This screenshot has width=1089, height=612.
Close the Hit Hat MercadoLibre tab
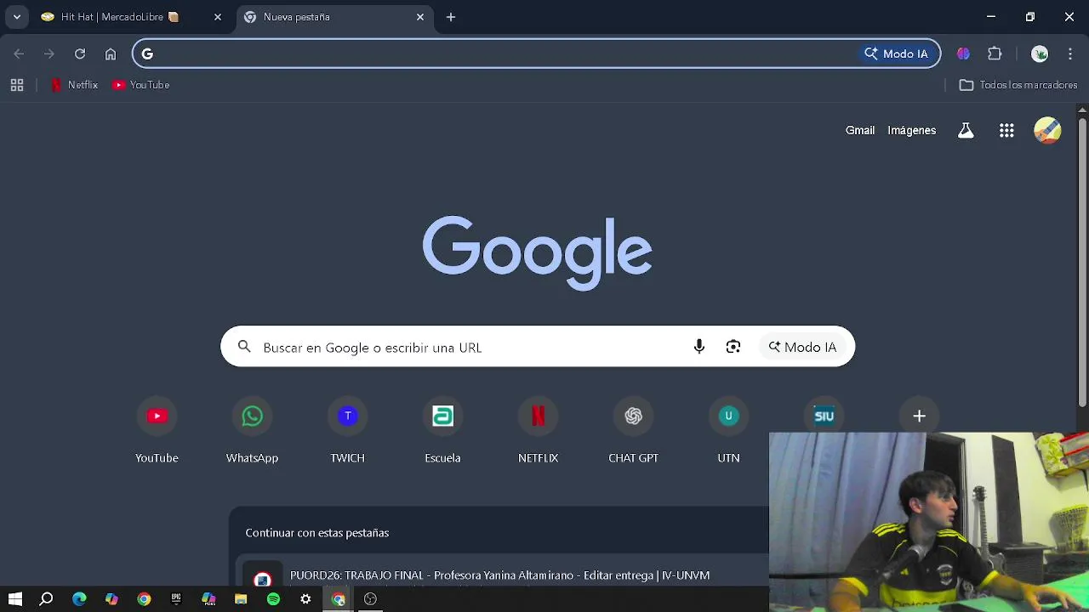(218, 17)
